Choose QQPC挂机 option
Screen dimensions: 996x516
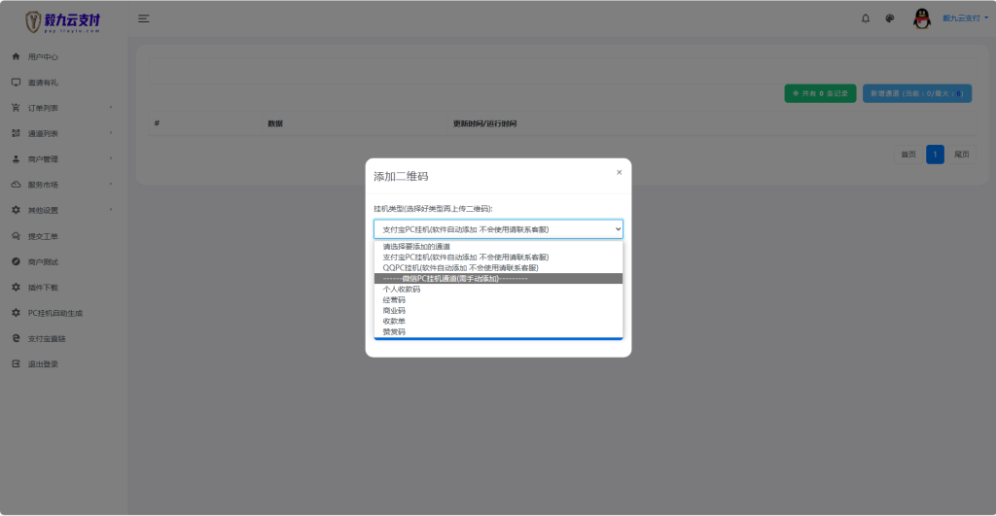[498, 268]
